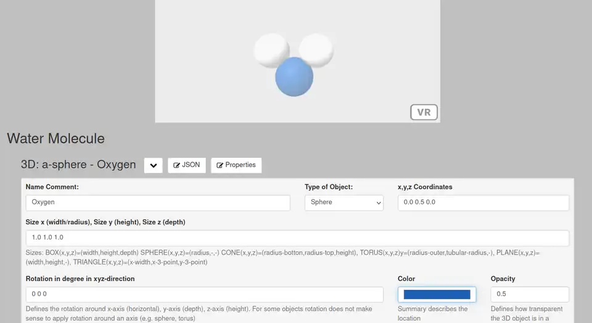Image resolution: width=592 pixels, height=323 pixels.
Task: Open the blue Color picker swatch
Action: pos(437,294)
